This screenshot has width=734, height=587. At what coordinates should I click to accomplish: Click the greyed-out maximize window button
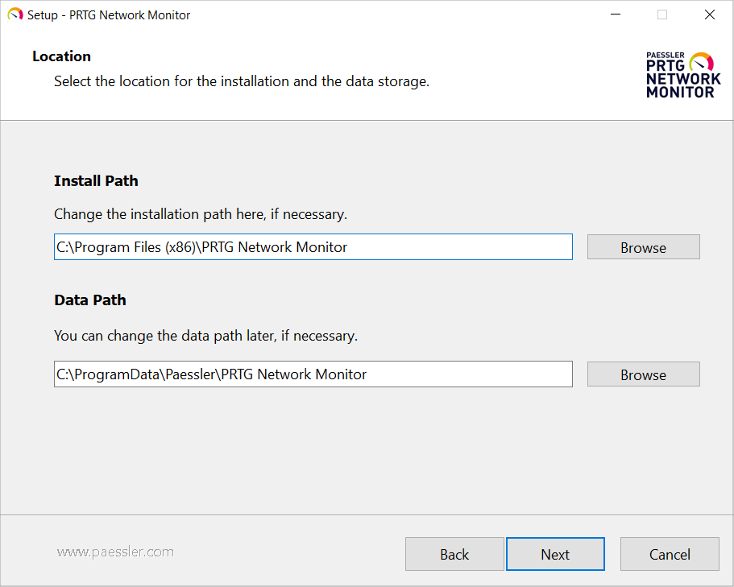(x=662, y=14)
